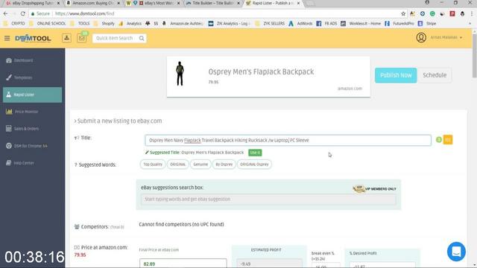
Task: Open the Shopify bookmark folder
Action: pyautogui.click(x=104, y=23)
